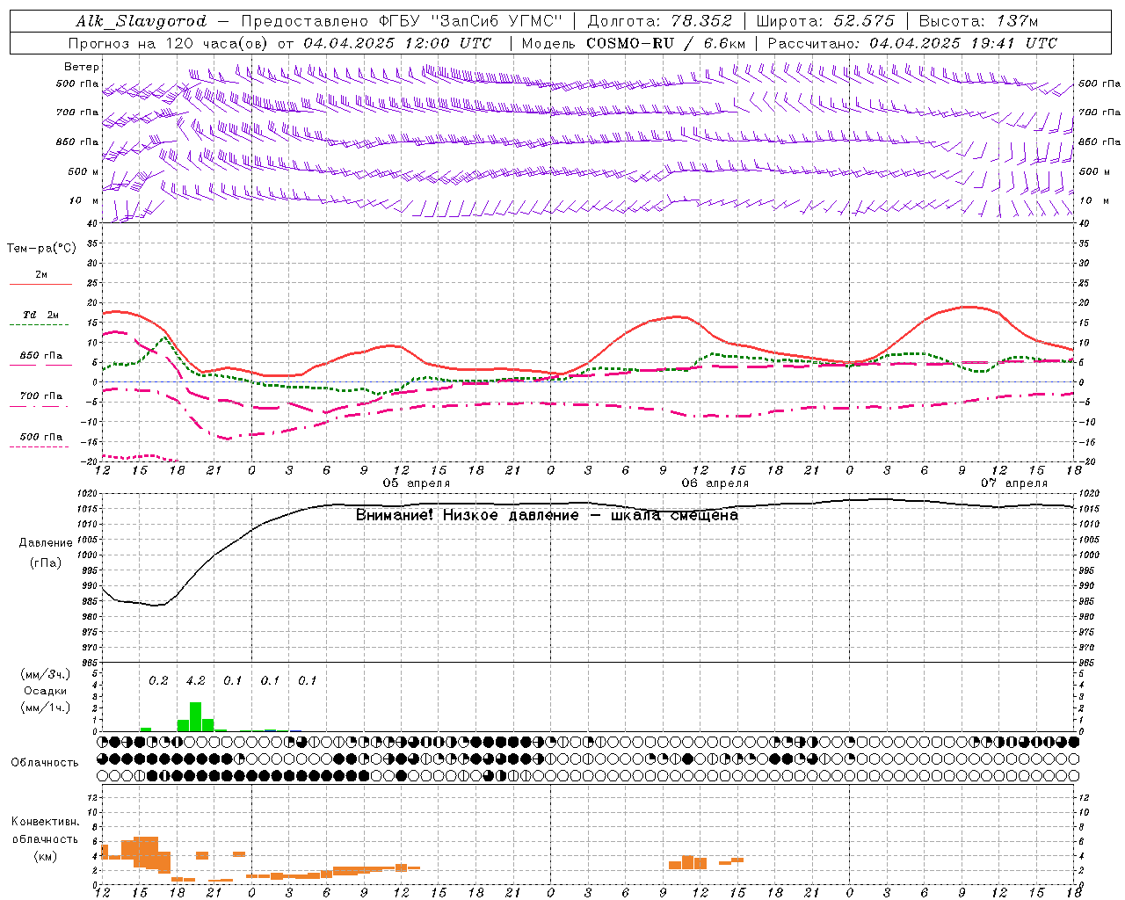Click the 05 апреля date label
Image resolution: width=1125 pixels, height=900 pixels.
point(417,483)
